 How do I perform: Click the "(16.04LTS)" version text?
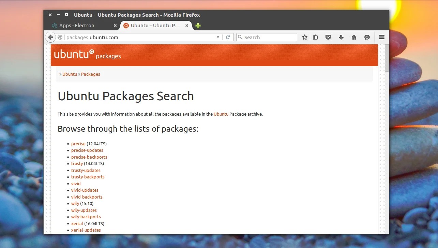point(94,223)
